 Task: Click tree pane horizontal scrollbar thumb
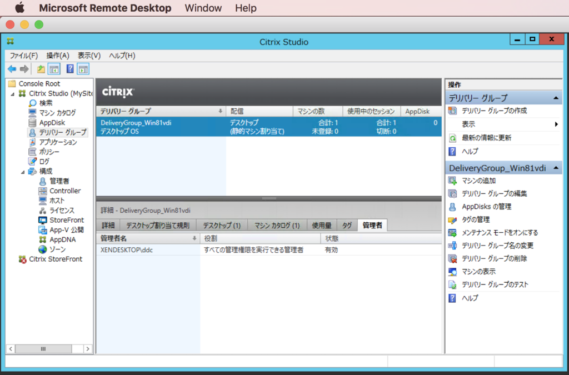pyautogui.click(x=43, y=349)
